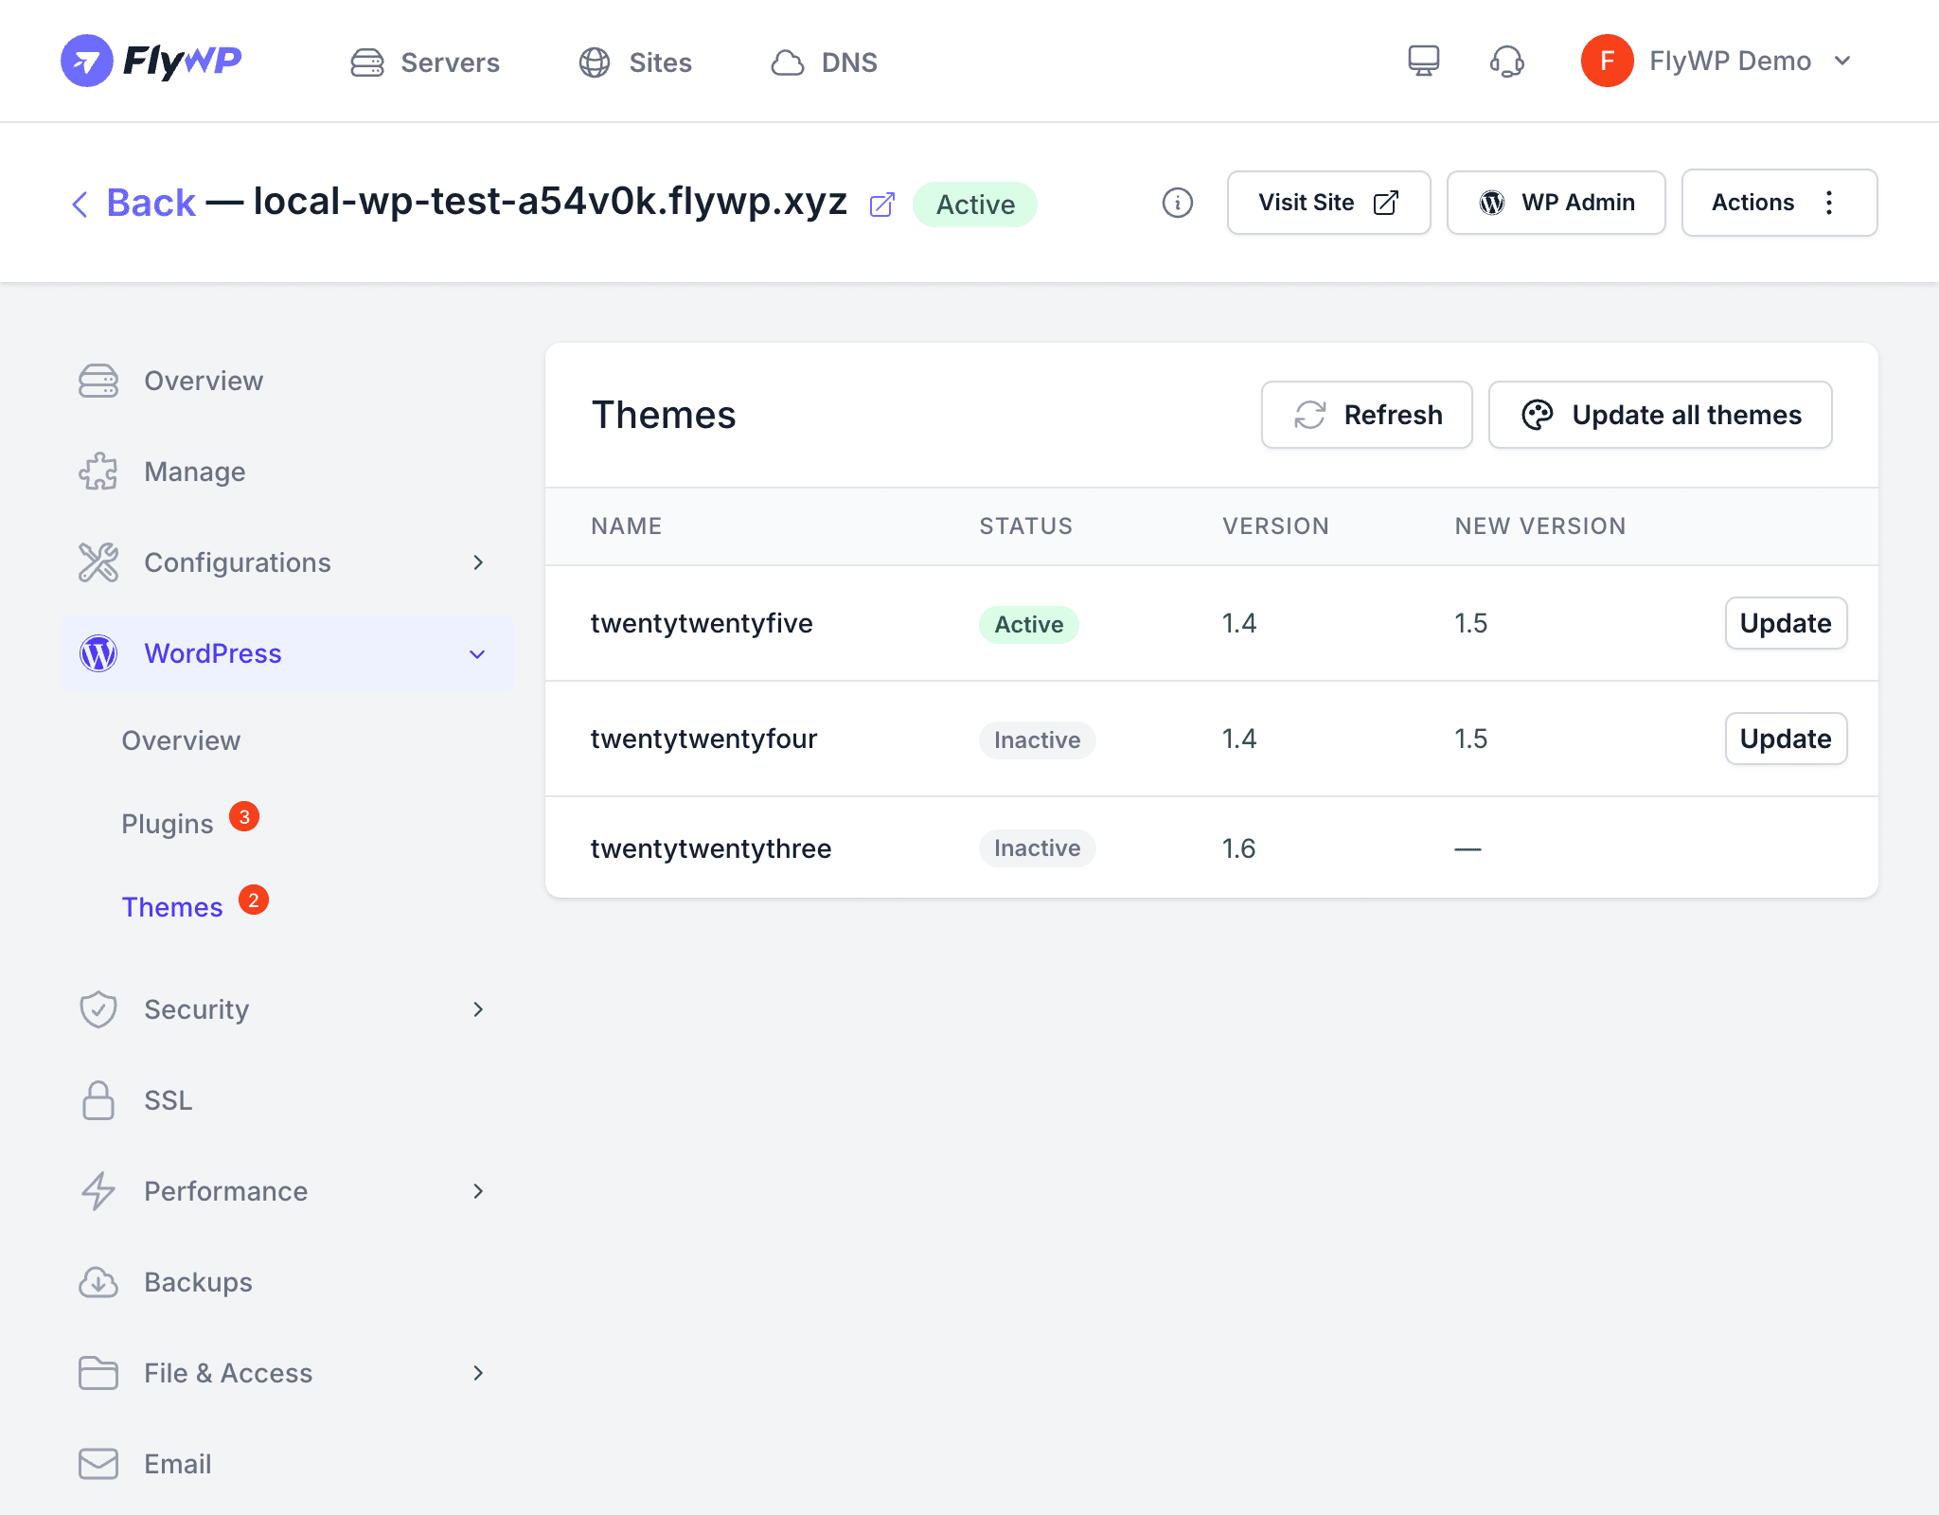
Task: Click the monitor icon in header
Action: (x=1423, y=62)
